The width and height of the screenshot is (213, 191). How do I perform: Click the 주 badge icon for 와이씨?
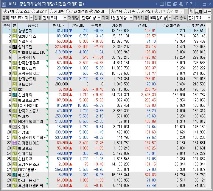tap(15, 127)
